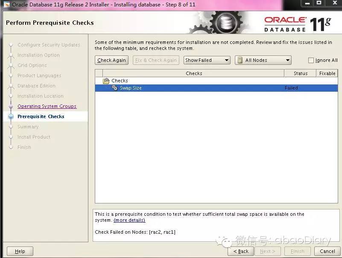Open the All Nodes dropdown

click(263, 60)
